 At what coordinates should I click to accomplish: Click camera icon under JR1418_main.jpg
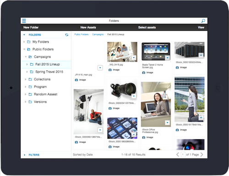click(76, 80)
